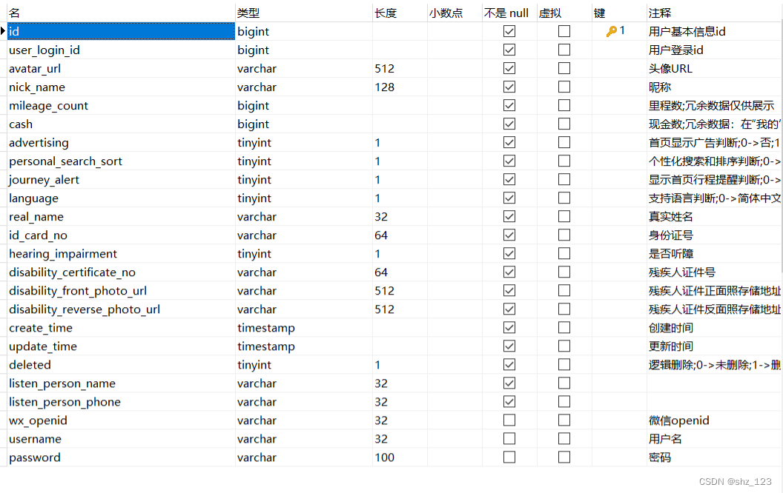Click the comment 密码
783x493 pixels.
660,457
